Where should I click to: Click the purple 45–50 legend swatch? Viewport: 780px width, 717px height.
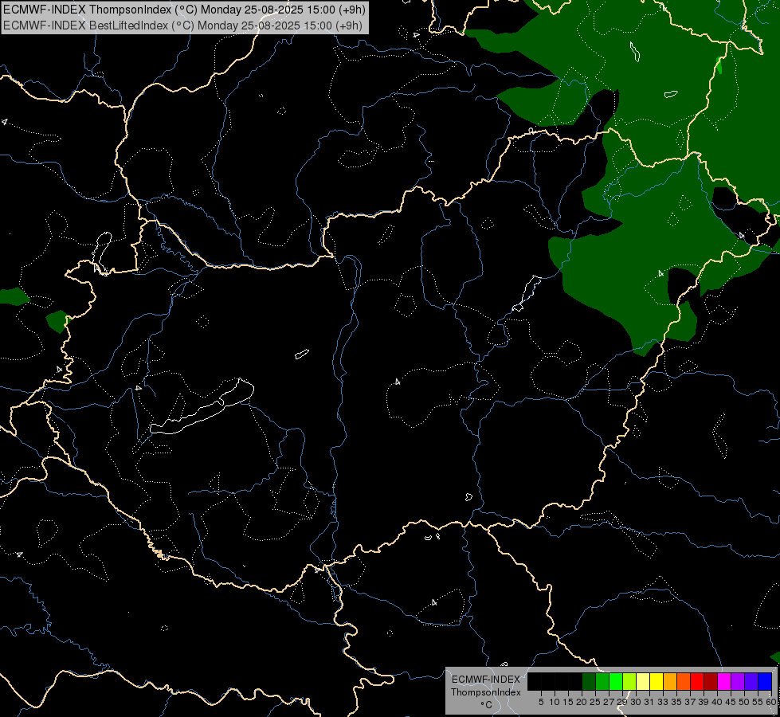[738, 681]
